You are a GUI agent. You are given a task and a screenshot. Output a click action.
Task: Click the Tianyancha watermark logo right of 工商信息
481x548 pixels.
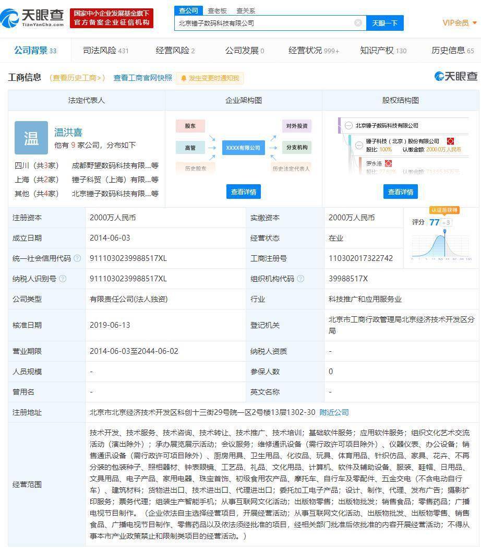click(x=455, y=77)
